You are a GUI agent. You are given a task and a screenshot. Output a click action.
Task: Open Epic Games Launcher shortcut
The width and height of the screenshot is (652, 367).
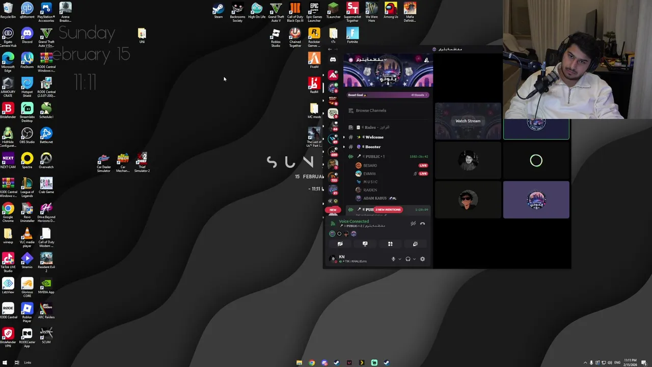pyautogui.click(x=314, y=12)
